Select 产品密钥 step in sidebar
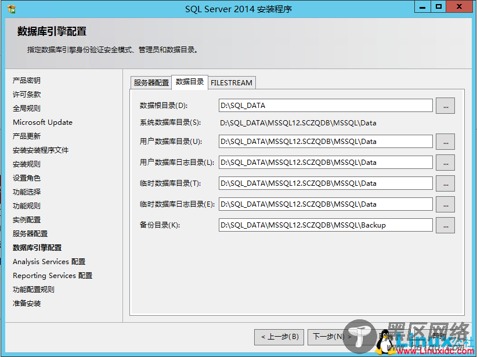The image size is (477, 357). point(27,80)
